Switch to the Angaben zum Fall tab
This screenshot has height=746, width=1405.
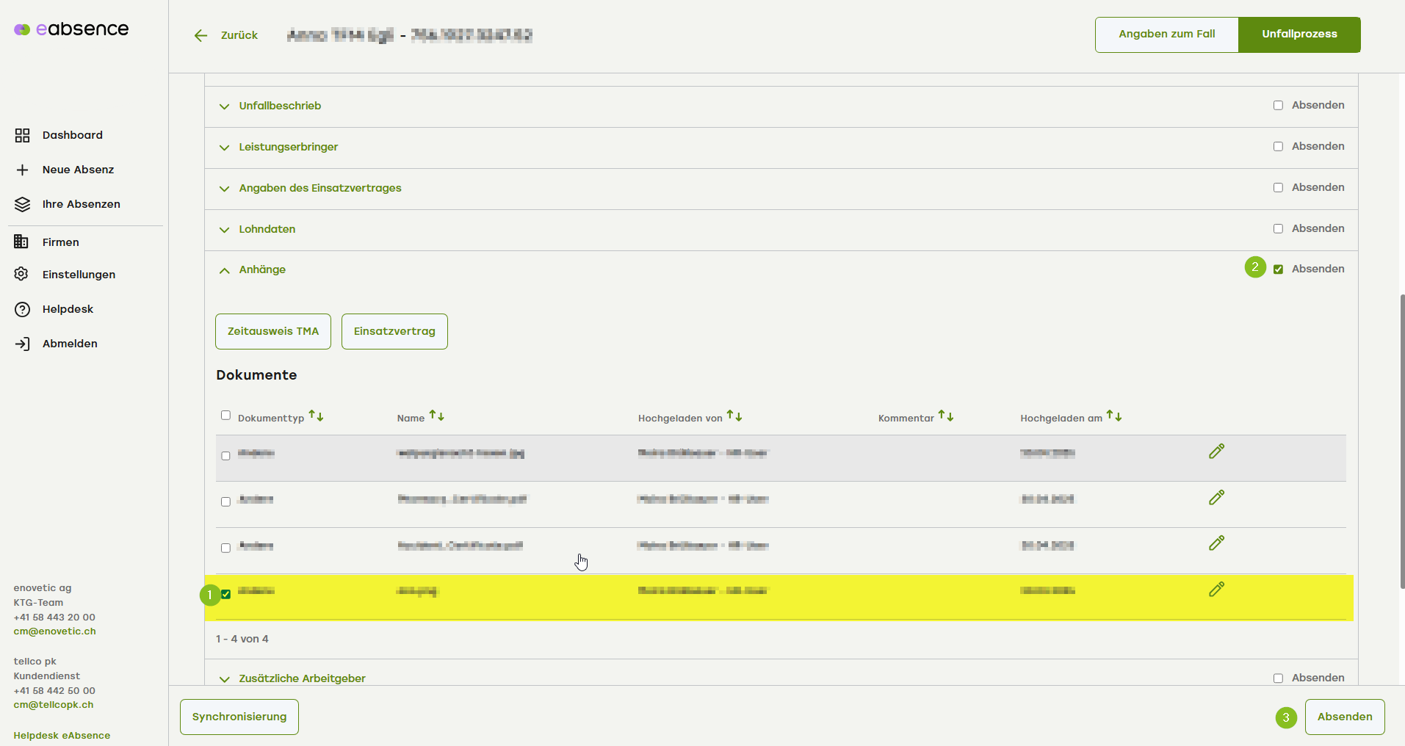tap(1166, 35)
